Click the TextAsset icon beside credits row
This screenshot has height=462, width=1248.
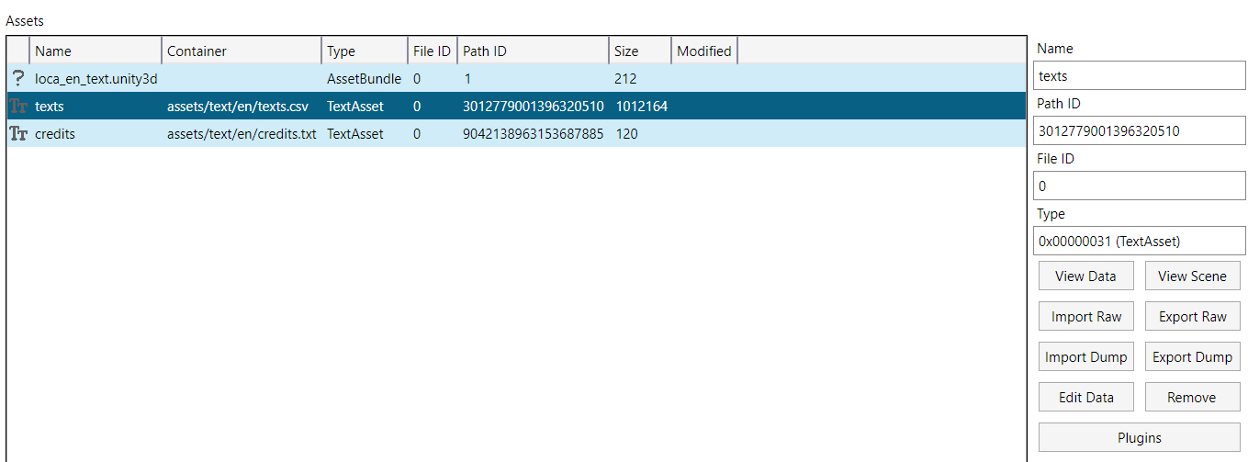[17, 134]
